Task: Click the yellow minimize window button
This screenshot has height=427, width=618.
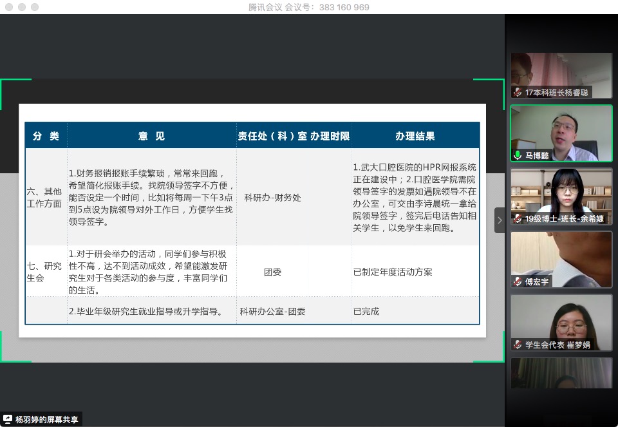Action: coord(22,7)
